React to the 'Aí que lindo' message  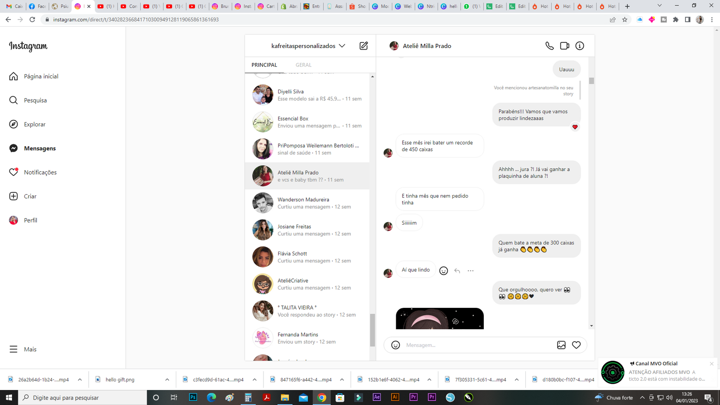(x=444, y=271)
